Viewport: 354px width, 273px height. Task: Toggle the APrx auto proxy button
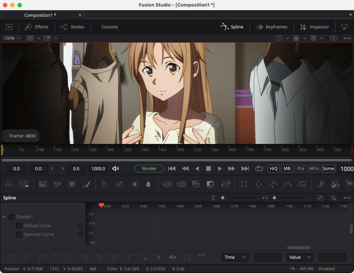point(314,169)
